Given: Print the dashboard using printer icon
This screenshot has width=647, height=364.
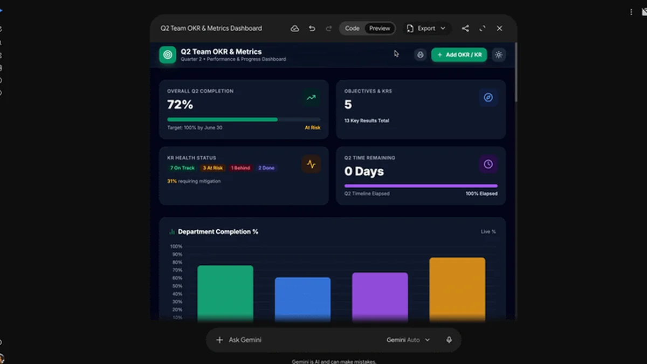Looking at the screenshot, I should [x=421, y=55].
